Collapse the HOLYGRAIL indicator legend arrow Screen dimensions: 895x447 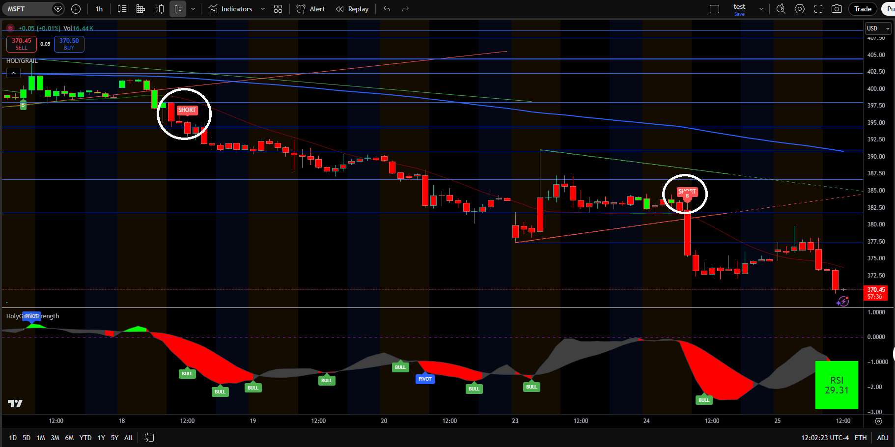(x=14, y=73)
